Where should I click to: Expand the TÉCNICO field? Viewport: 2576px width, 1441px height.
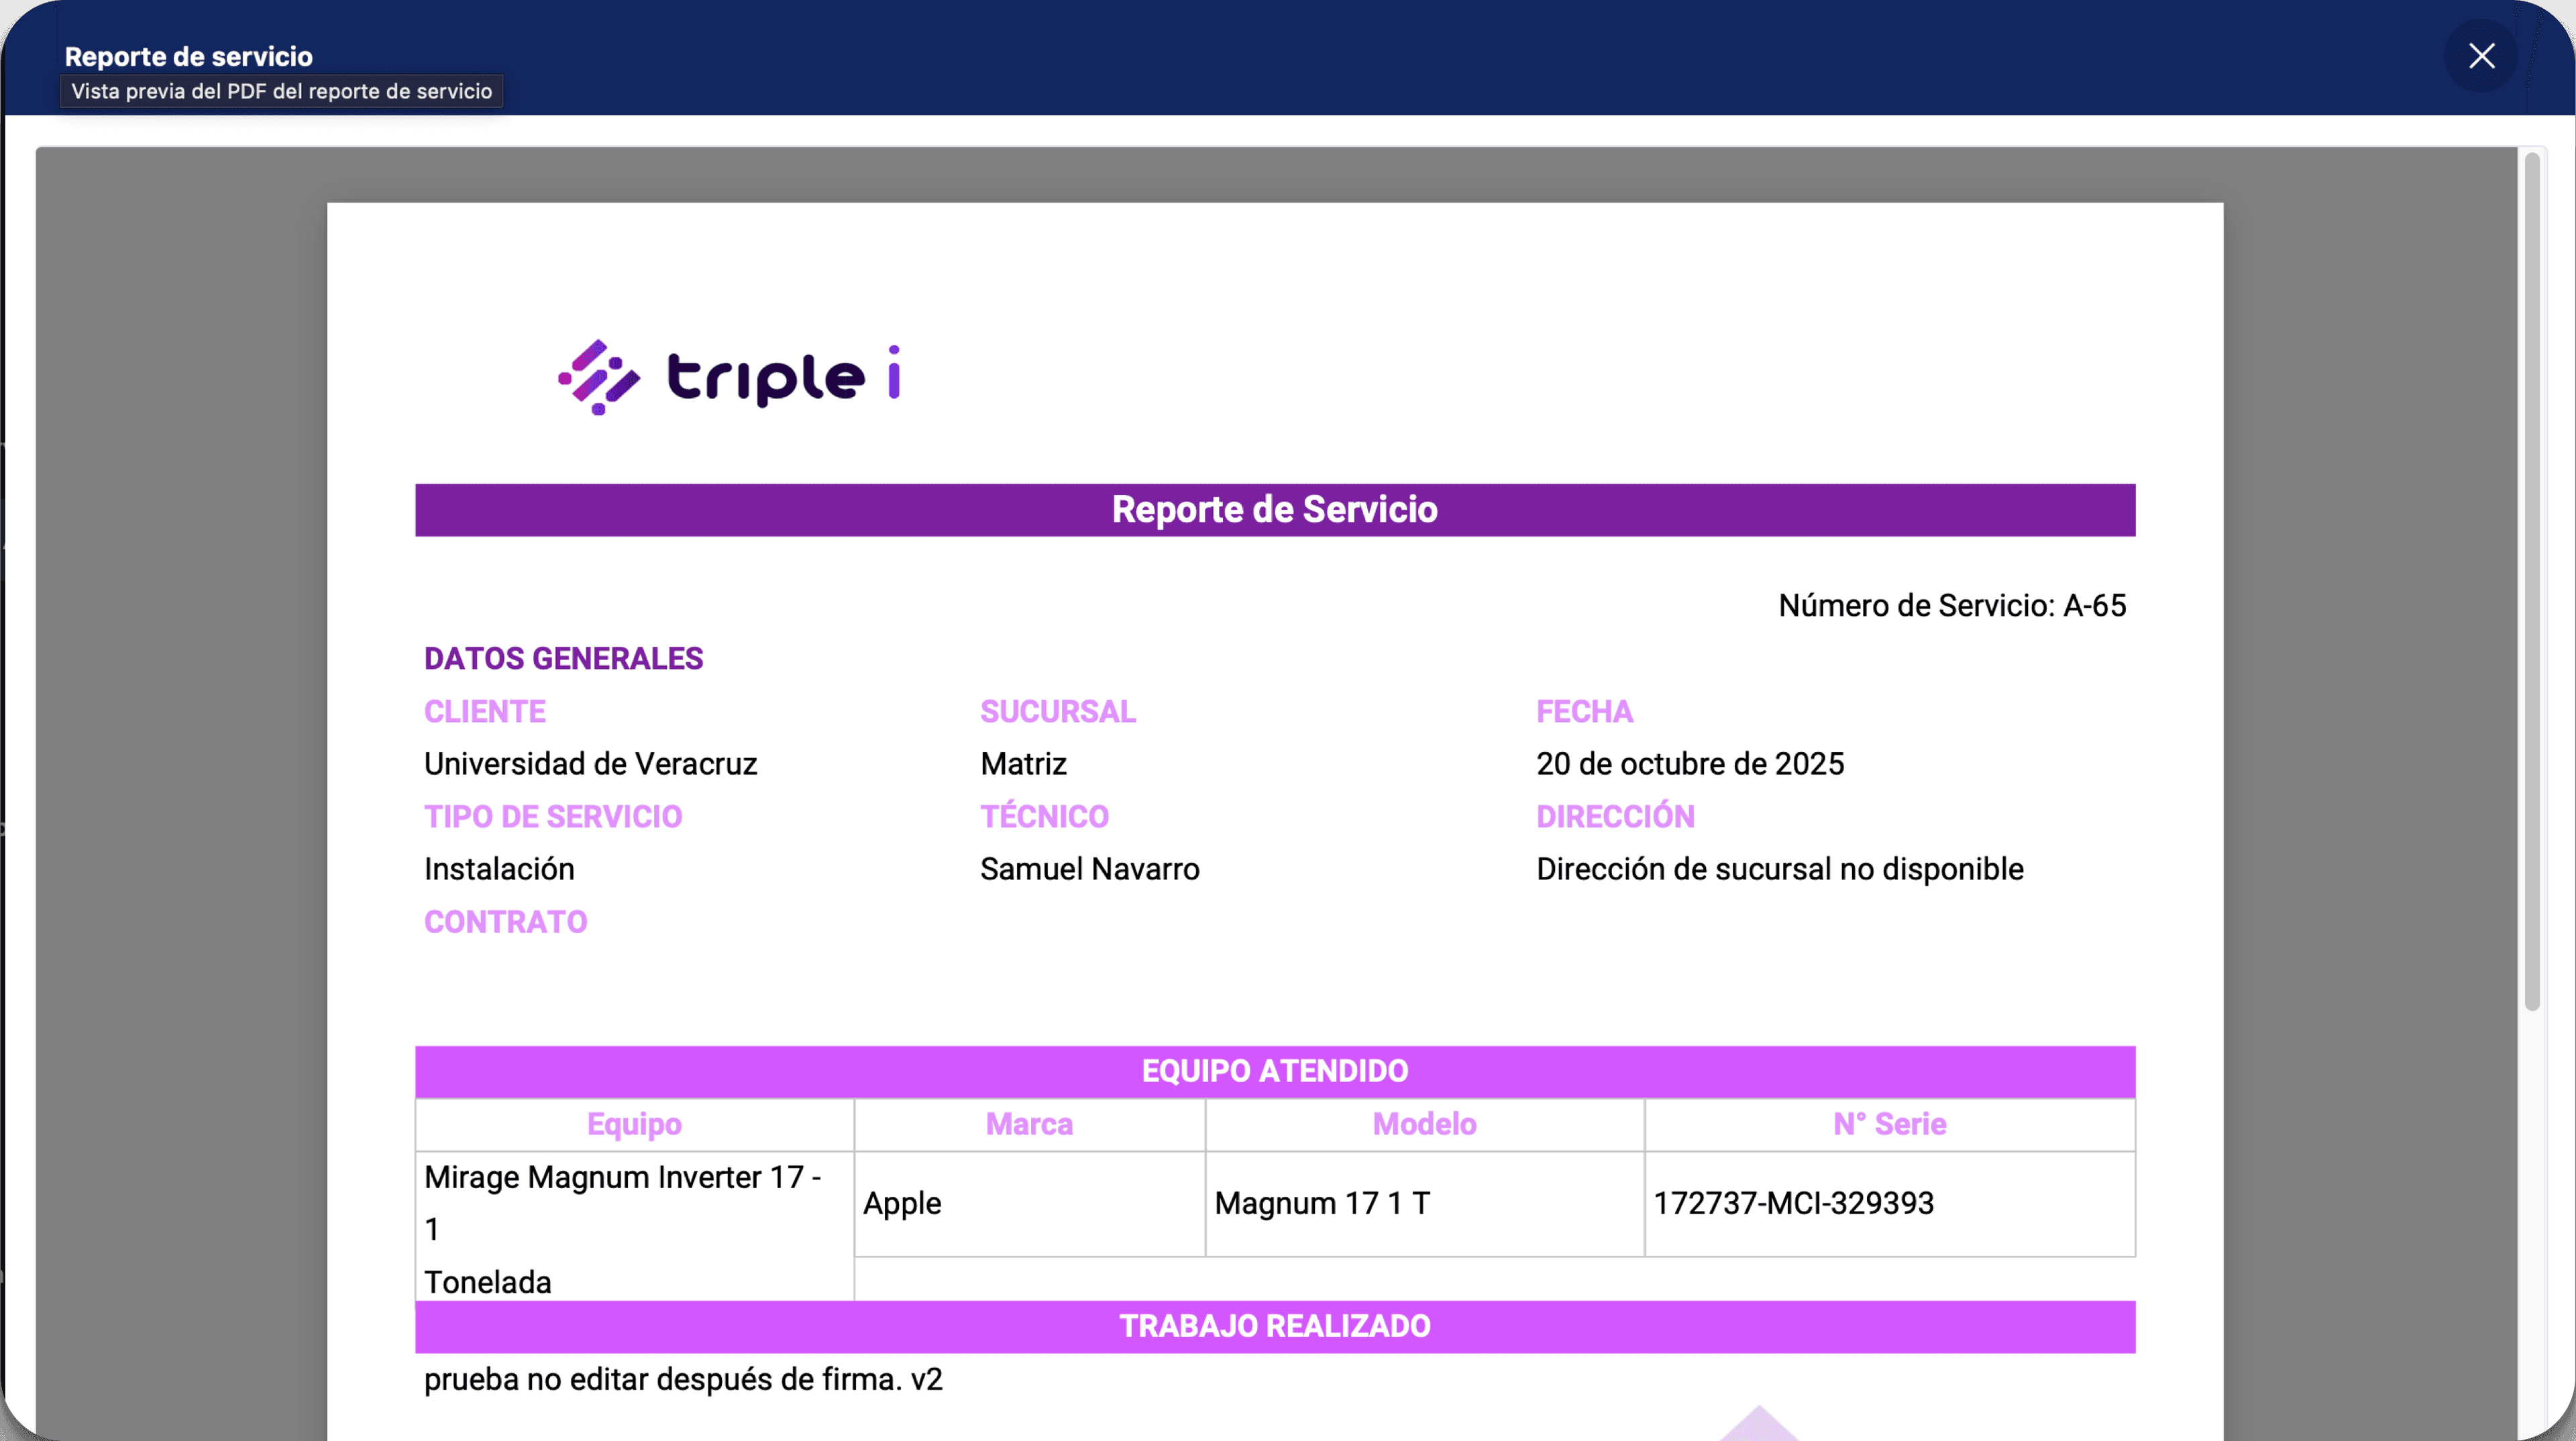click(x=1043, y=816)
